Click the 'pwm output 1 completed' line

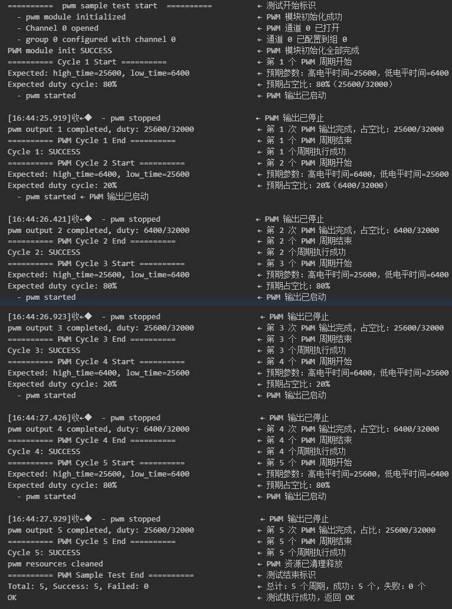(x=101, y=129)
